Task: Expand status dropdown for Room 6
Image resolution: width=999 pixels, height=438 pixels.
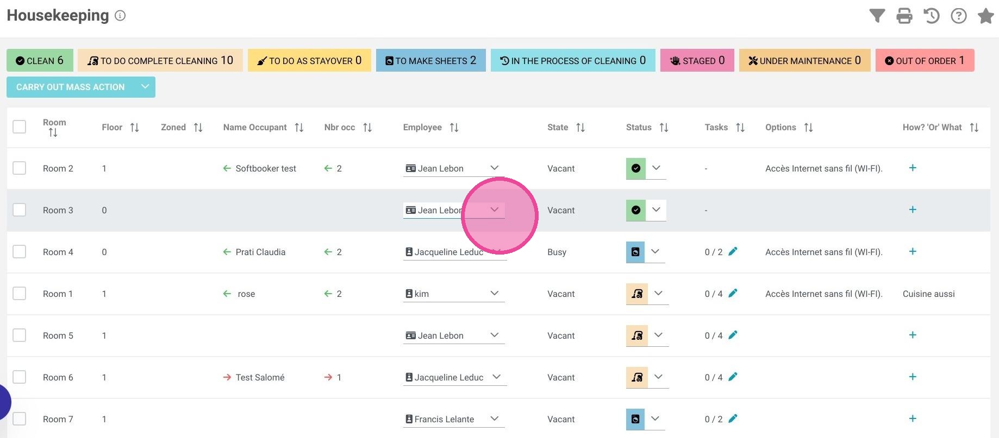Action: click(x=658, y=377)
